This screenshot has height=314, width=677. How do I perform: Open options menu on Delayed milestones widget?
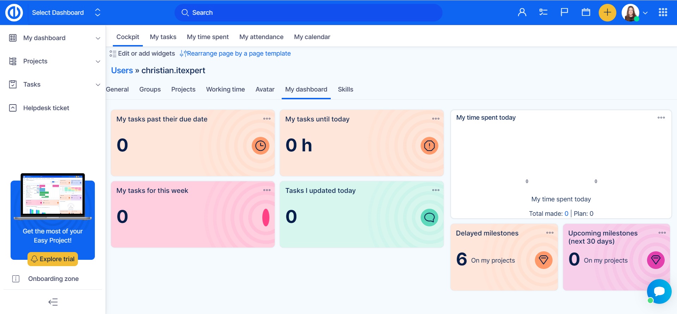pyautogui.click(x=550, y=233)
